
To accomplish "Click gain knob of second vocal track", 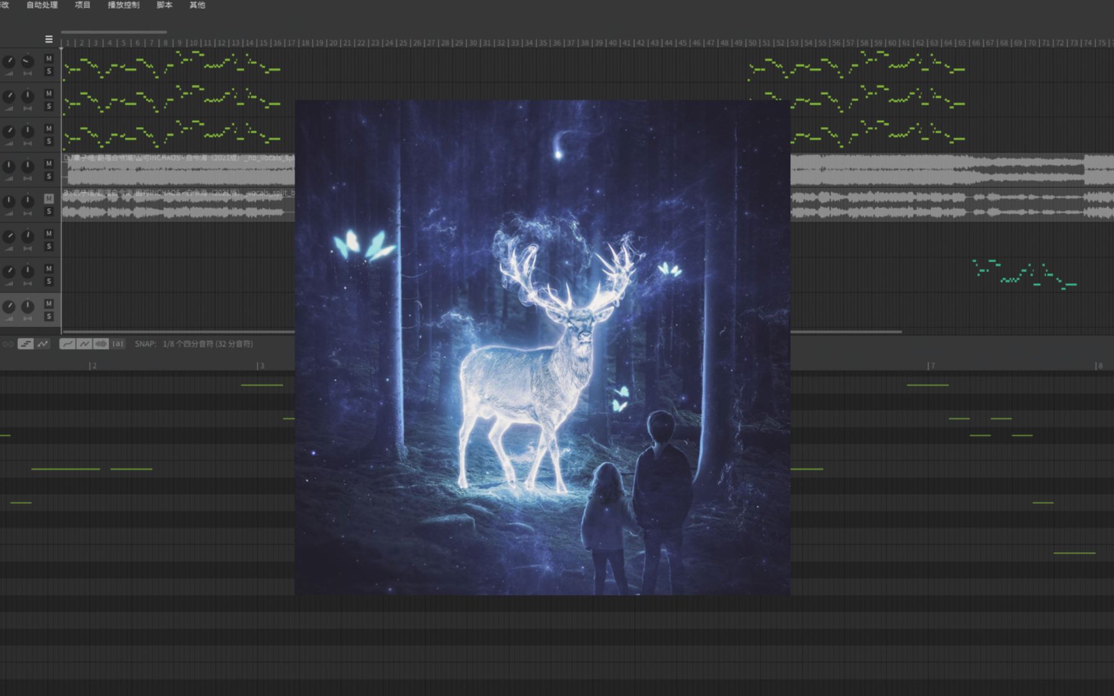I will point(9,96).
